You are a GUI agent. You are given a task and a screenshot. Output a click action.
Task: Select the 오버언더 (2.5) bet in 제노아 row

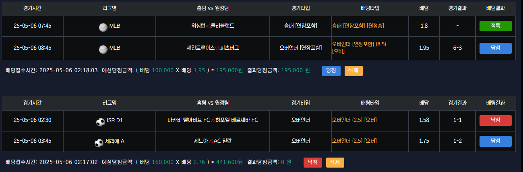[x=354, y=141]
